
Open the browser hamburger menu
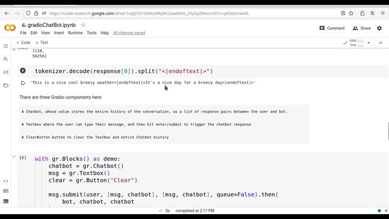(382, 13)
